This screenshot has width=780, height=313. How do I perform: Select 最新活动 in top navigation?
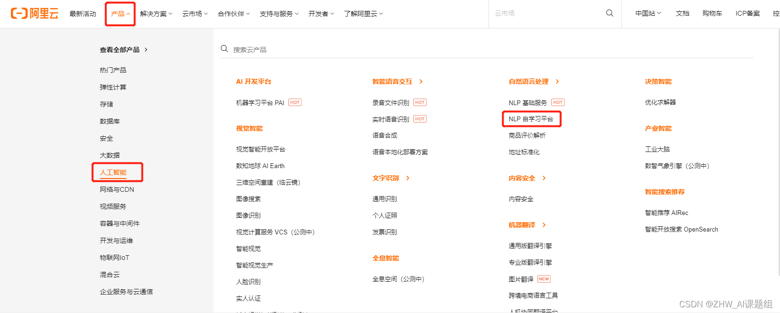click(83, 14)
